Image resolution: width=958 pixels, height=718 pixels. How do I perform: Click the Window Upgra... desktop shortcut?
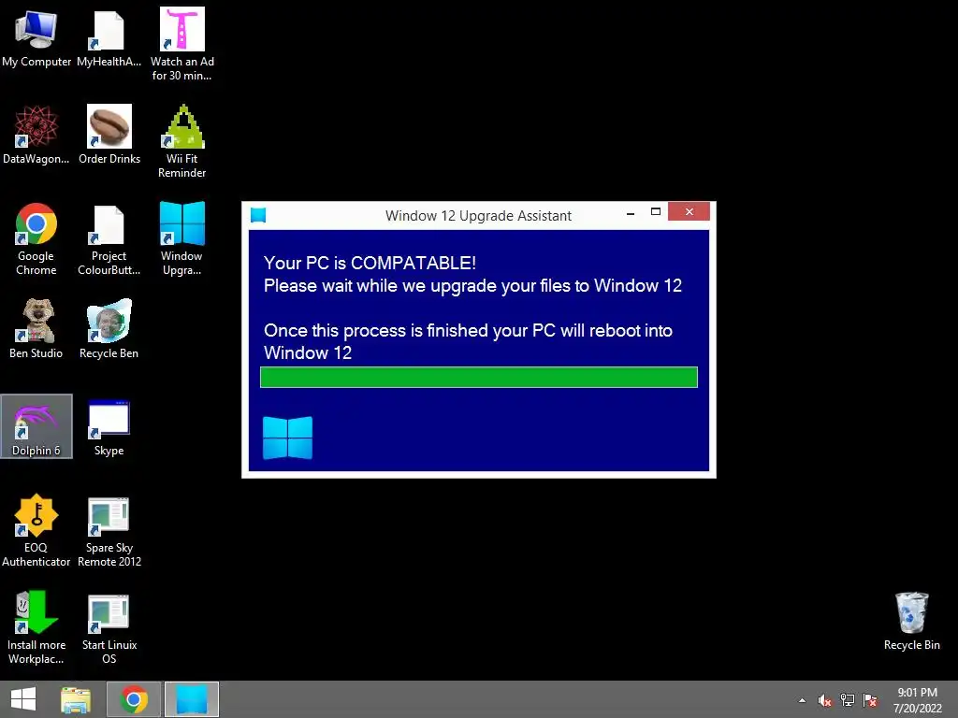click(182, 238)
